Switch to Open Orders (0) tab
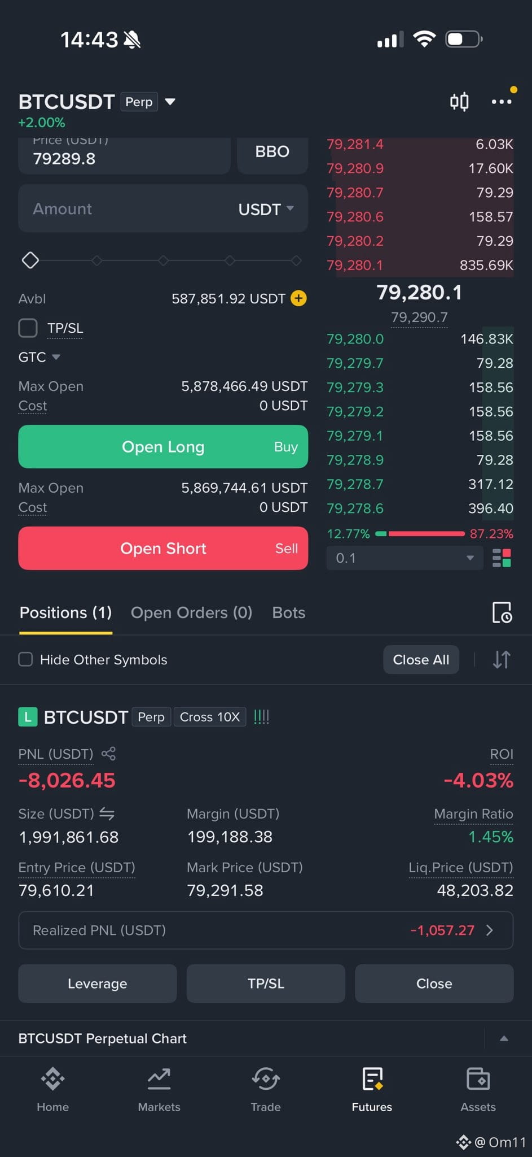The width and height of the screenshot is (532, 1157). click(x=191, y=612)
